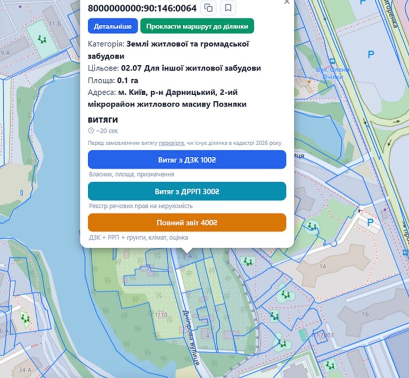
Task: Order Повний звіт 400₴
Action: click(x=187, y=223)
